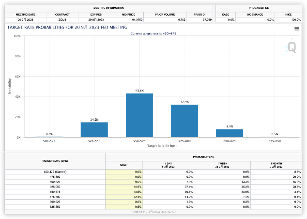
Task: Click the PRIOR VOLUME column header
Action: [165, 15]
